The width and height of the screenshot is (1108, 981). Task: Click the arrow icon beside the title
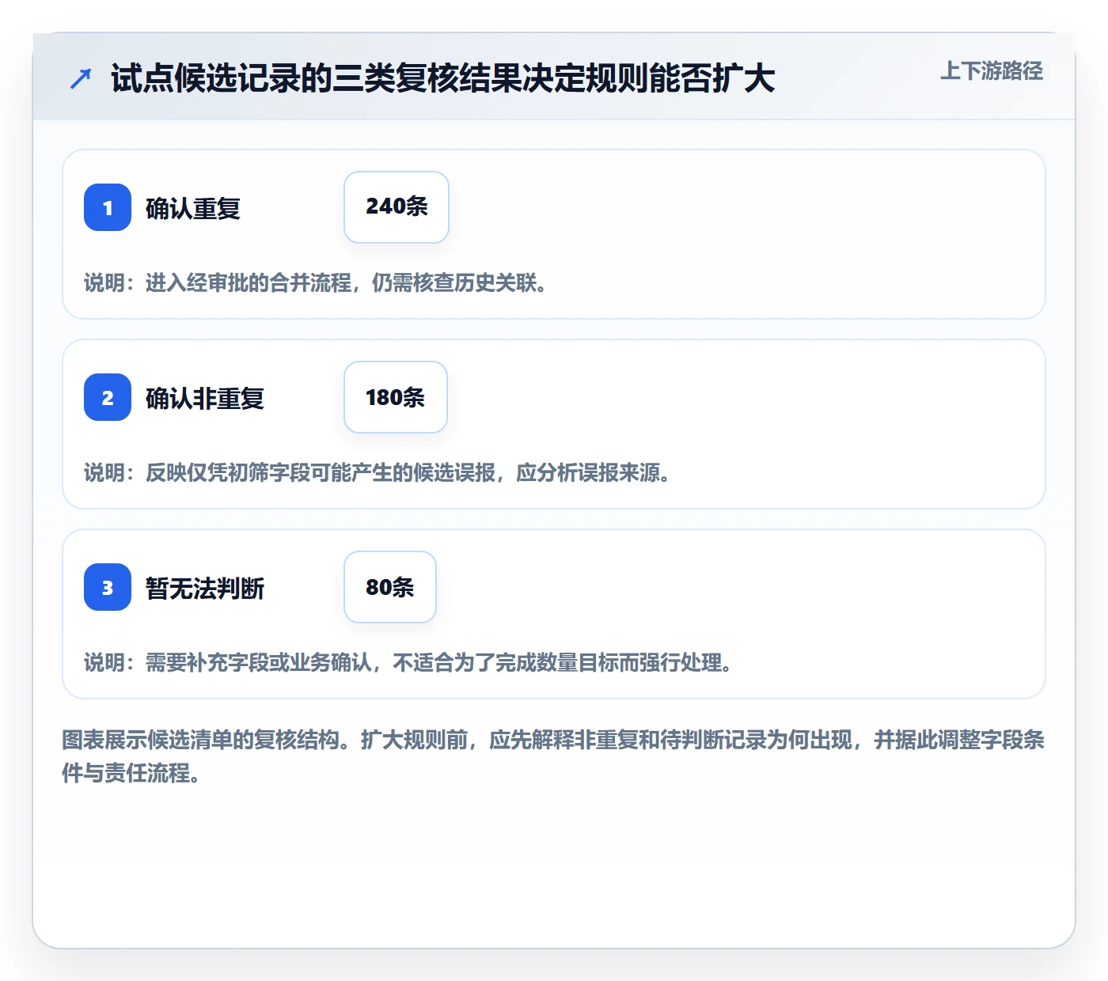[81, 78]
